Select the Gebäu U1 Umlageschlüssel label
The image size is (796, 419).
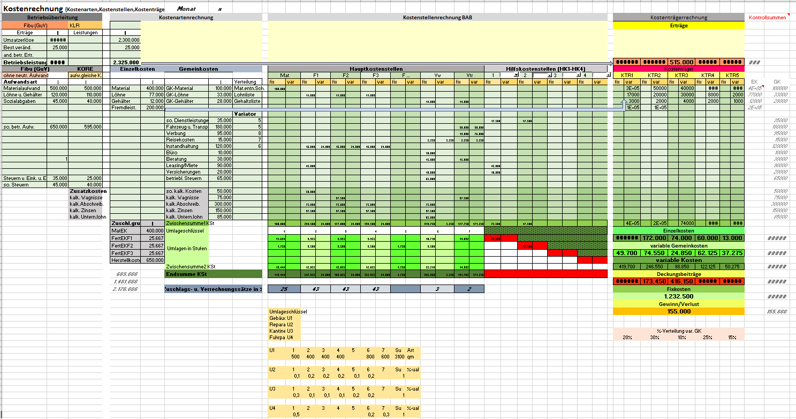pyautogui.click(x=281, y=318)
